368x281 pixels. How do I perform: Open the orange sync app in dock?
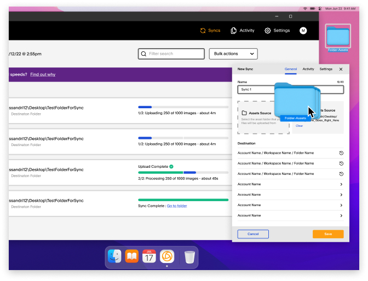click(x=167, y=256)
